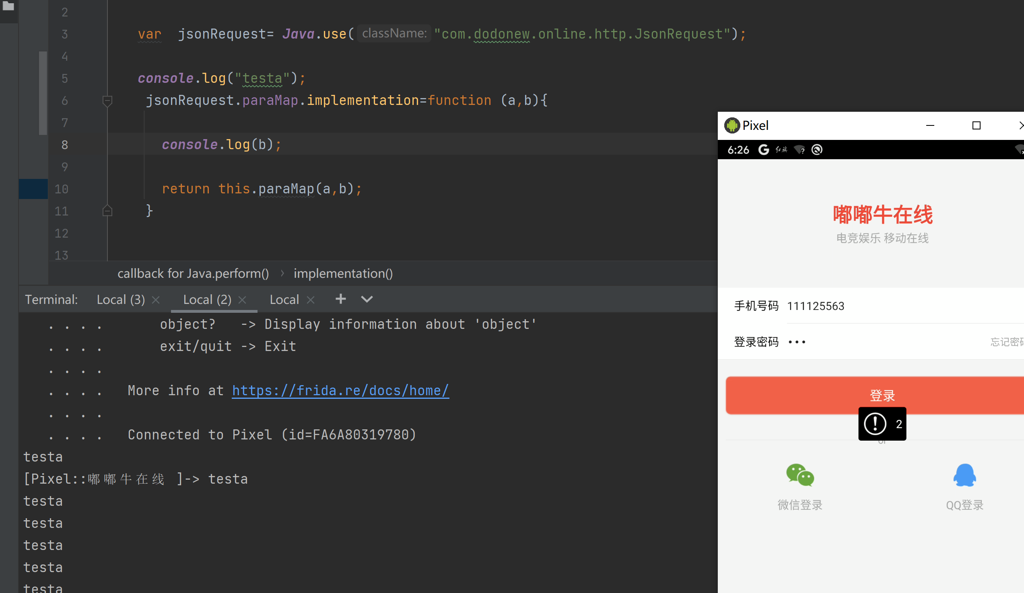Click the phone number input field

[x=905, y=306]
